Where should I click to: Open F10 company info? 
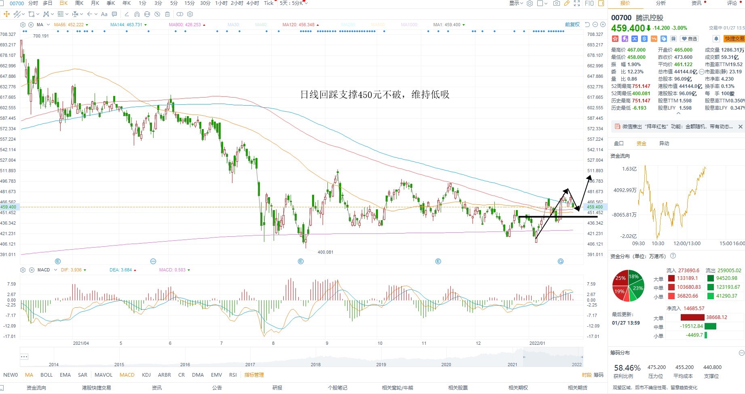pyautogui.click(x=589, y=3)
